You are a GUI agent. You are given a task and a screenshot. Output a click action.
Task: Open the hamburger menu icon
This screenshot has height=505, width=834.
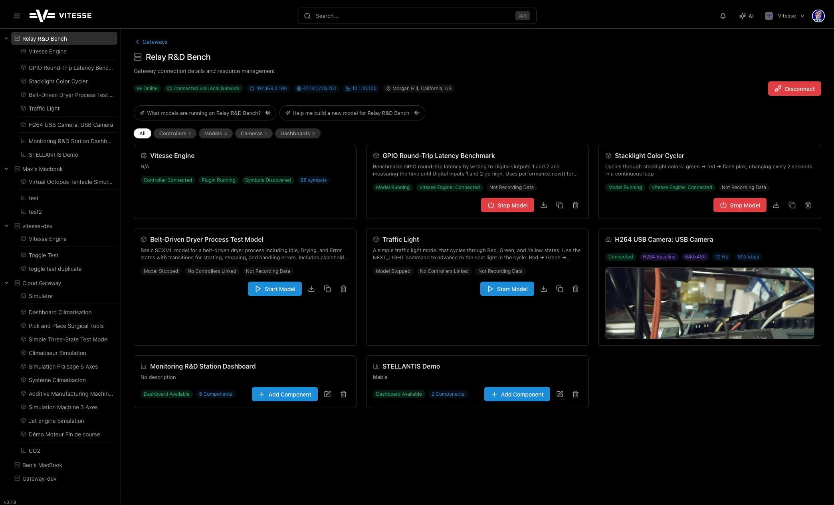click(x=17, y=16)
